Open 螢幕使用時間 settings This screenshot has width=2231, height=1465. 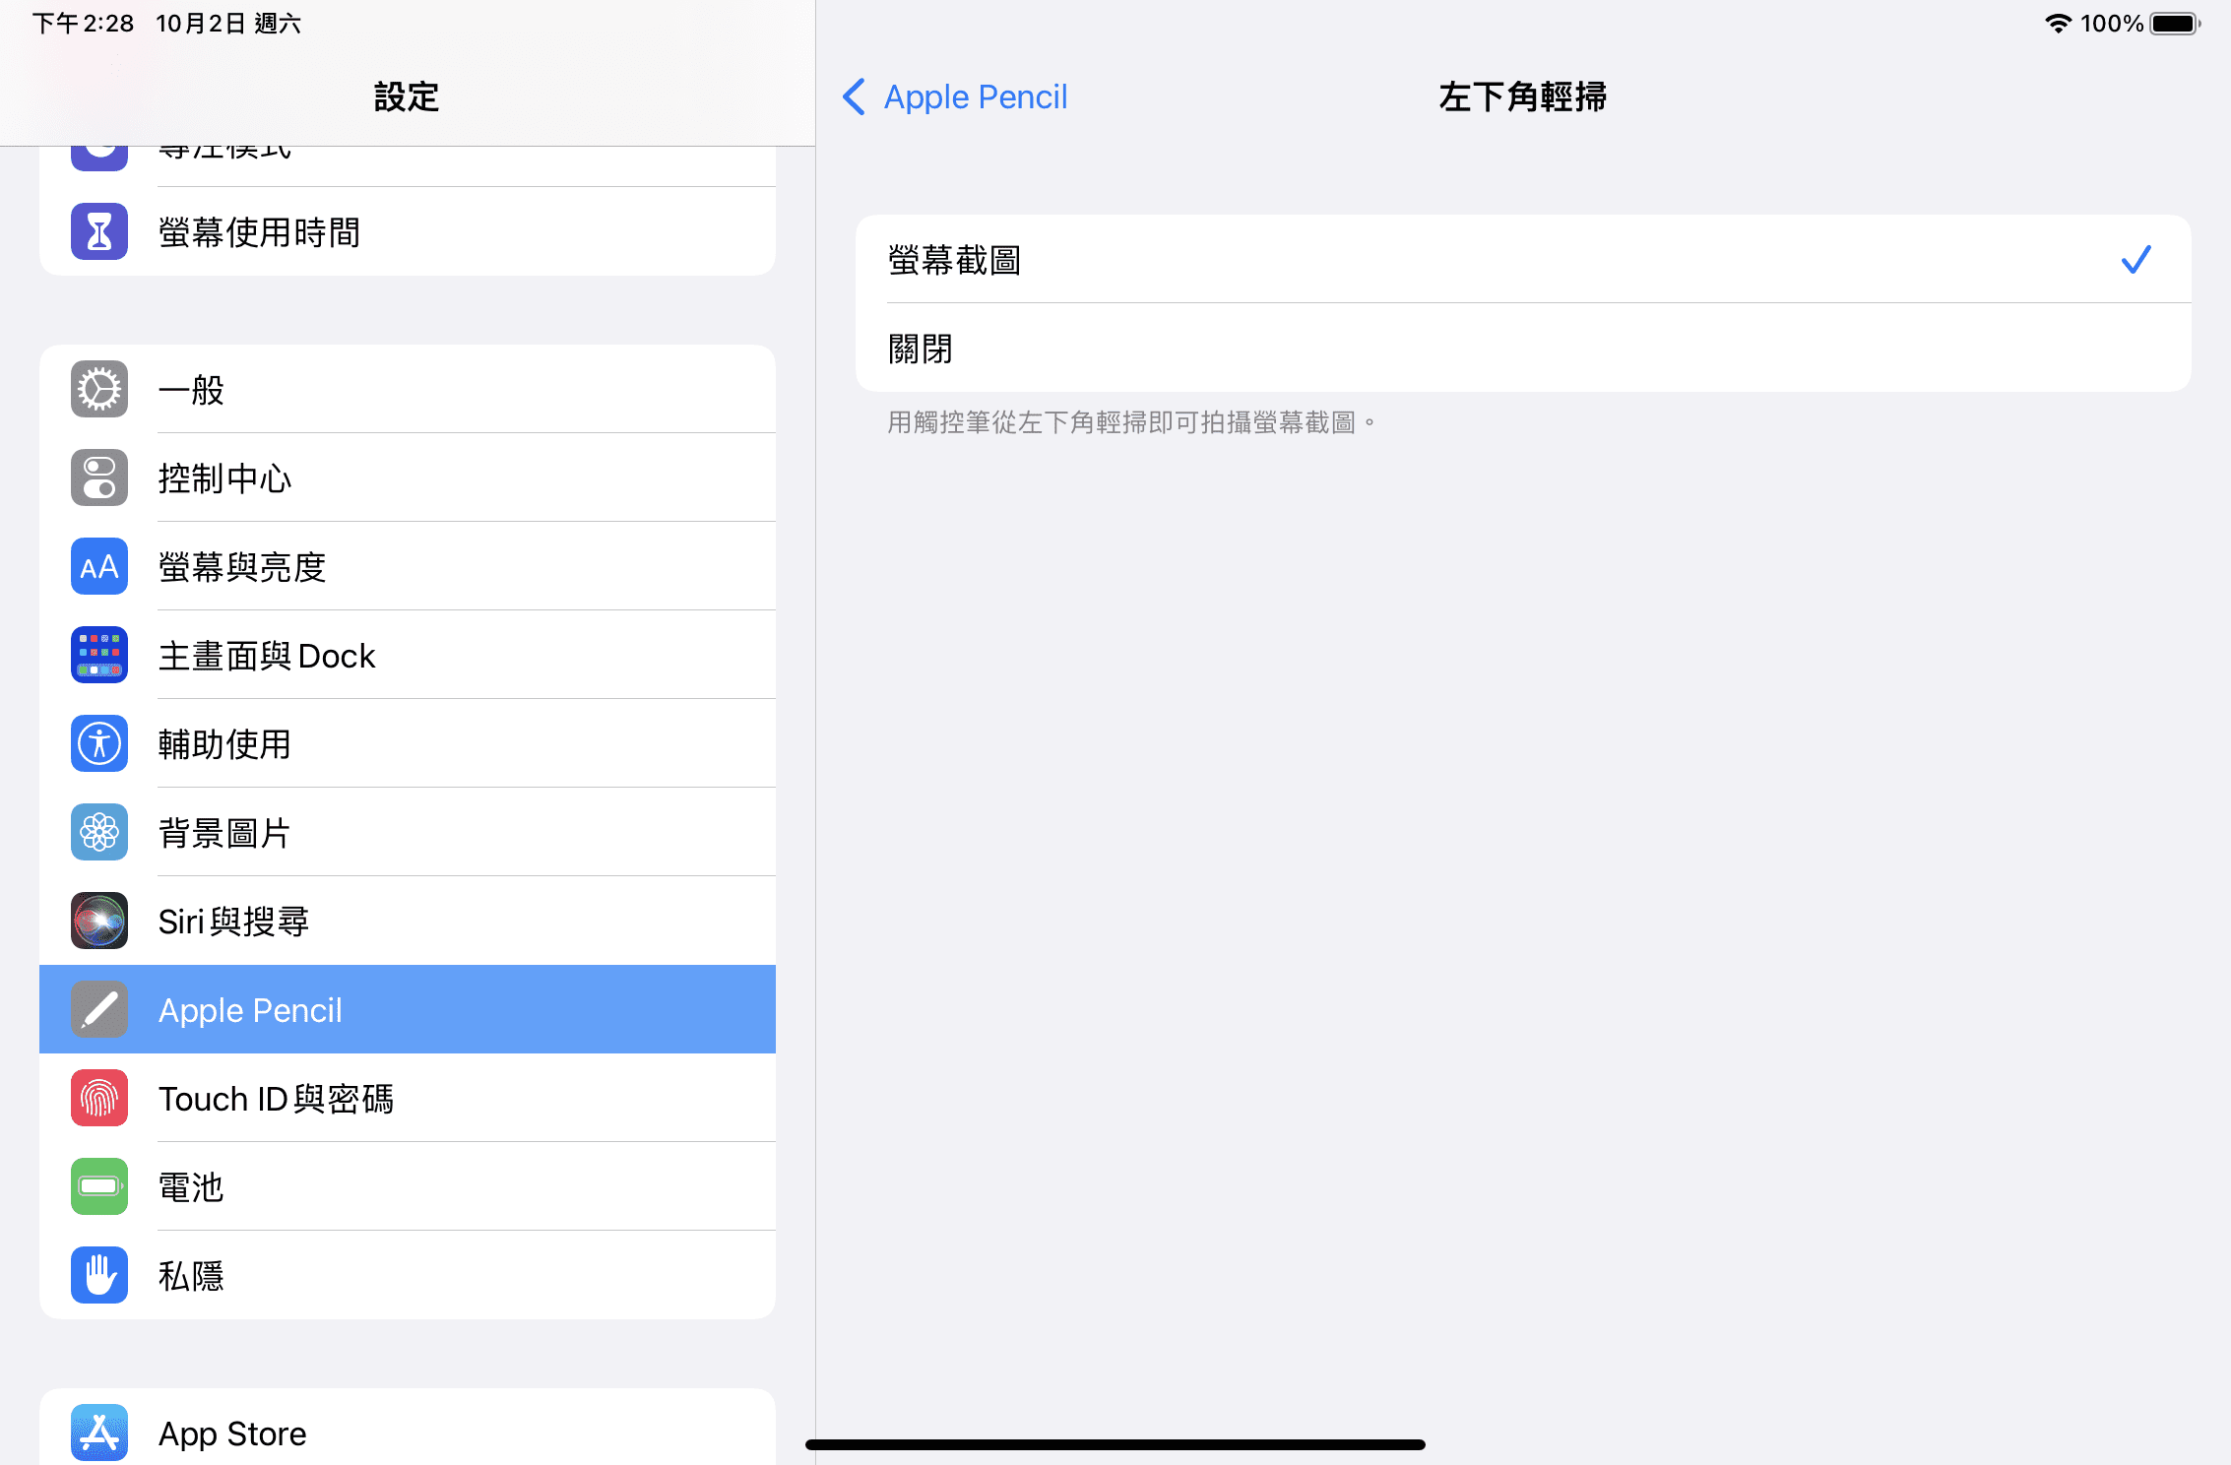pyautogui.click(x=408, y=231)
